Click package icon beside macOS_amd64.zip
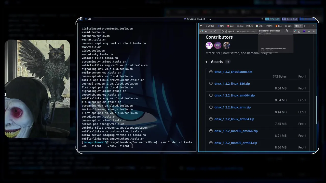The width and height of the screenshot is (326, 183). pyautogui.click(x=211, y=131)
